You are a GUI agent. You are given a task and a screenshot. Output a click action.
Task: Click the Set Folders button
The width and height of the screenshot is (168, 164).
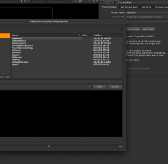[133, 29]
